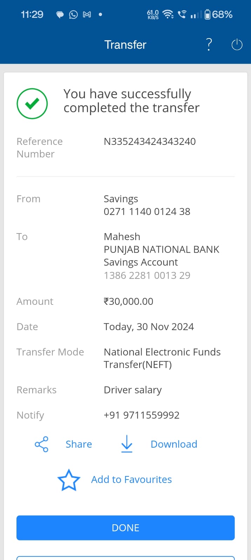The width and height of the screenshot is (251, 560).
Task: Tap the Wi-Fi status icon
Action: tap(168, 14)
